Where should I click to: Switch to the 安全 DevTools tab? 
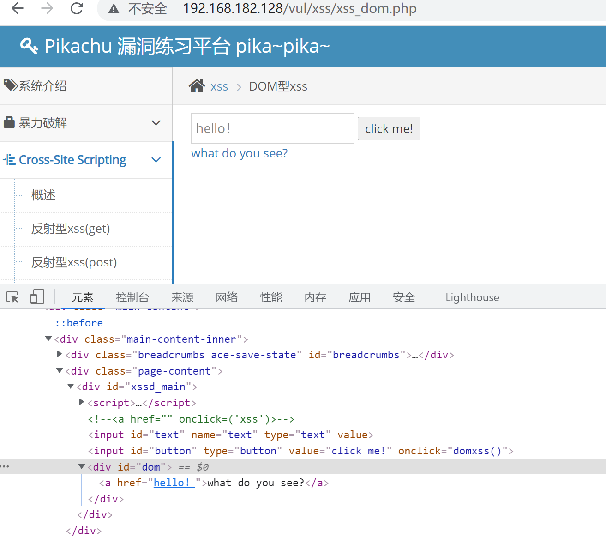(404, 297)
